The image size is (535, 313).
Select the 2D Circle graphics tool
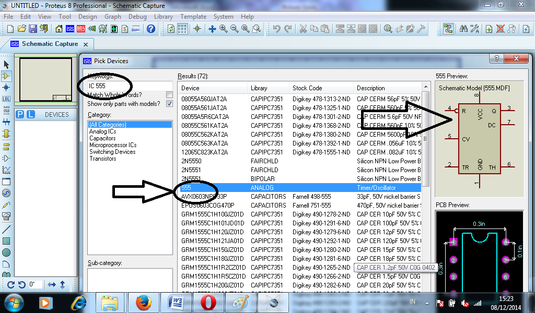click(x=6, y=252)
